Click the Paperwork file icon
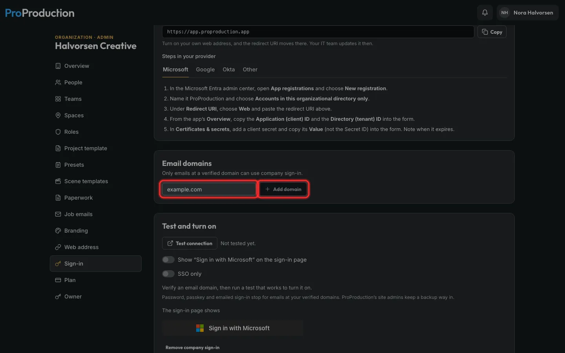This screenshot has width=565, height=353. (x=58, y=198)
